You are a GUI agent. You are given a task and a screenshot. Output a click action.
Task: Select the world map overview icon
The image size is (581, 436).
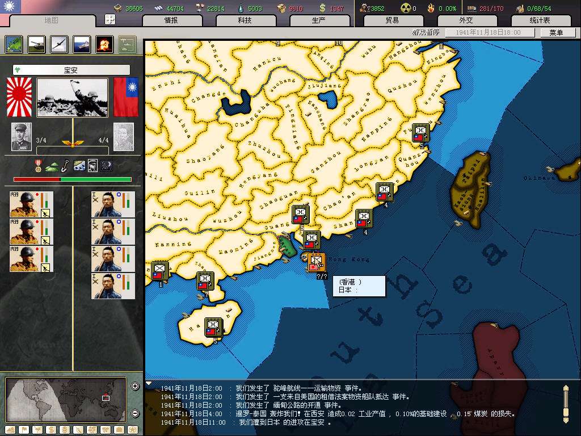(x=14, y=44)
